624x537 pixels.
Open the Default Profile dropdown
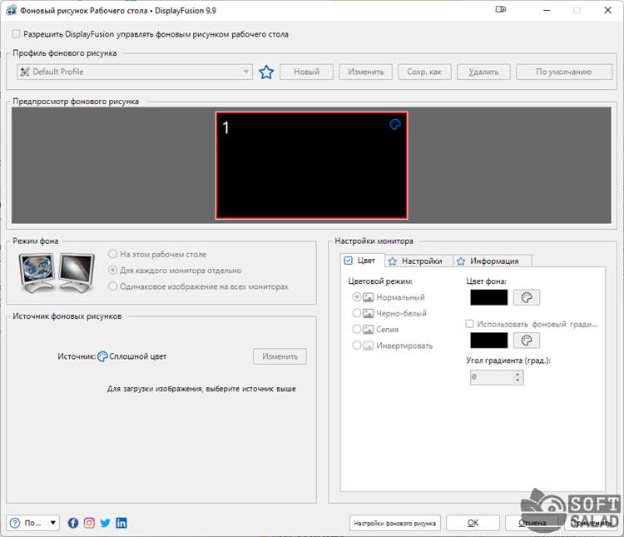click(x=135, y=72)
